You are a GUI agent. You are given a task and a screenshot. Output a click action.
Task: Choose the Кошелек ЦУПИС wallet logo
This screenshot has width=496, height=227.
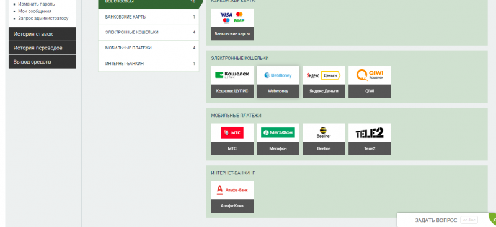(x=232, y=75)
